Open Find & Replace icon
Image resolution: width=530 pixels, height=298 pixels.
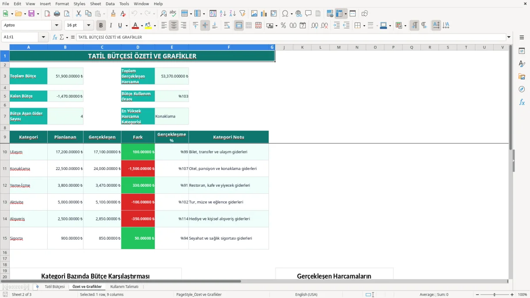(x=163, y=14)
